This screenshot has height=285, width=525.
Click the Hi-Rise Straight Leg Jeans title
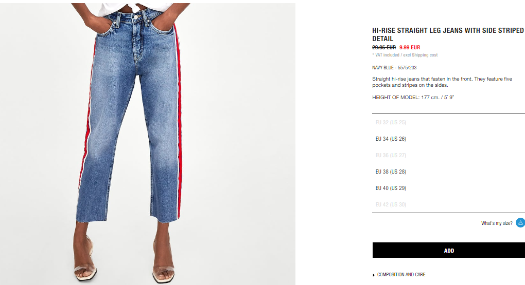[448, 34]
